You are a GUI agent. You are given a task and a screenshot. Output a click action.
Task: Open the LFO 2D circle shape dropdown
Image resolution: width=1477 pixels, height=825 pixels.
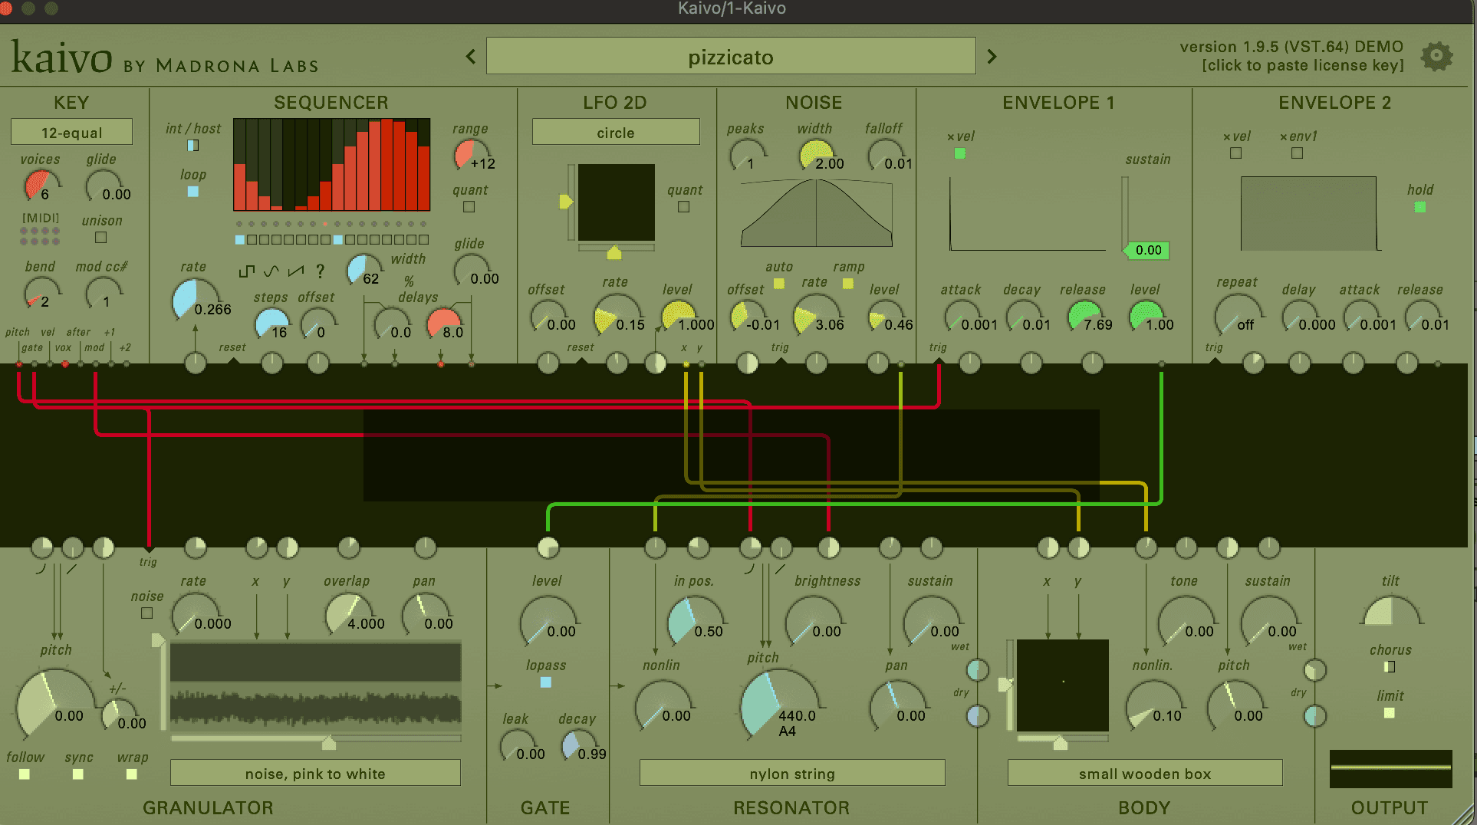pos(616,132)
